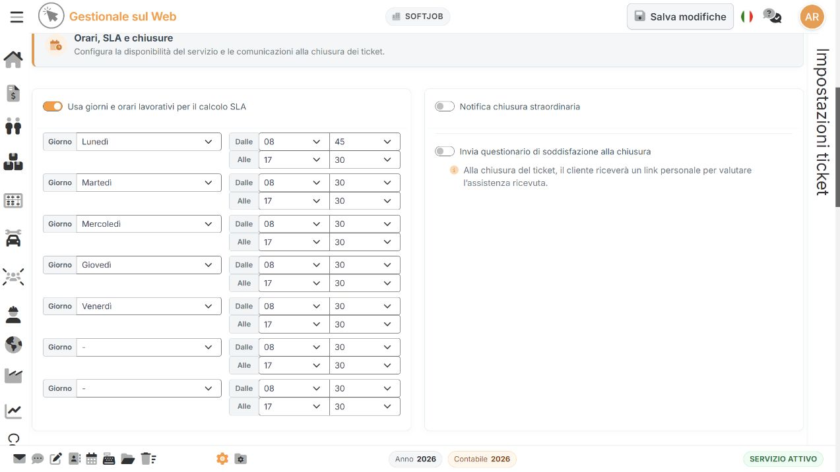Open the edit note icon in bottom bar
The image size is (840, 472).
pyautogui.click(x=56, y=459)
